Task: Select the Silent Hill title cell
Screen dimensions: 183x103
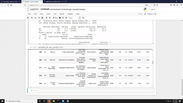Action: point(52,60)
